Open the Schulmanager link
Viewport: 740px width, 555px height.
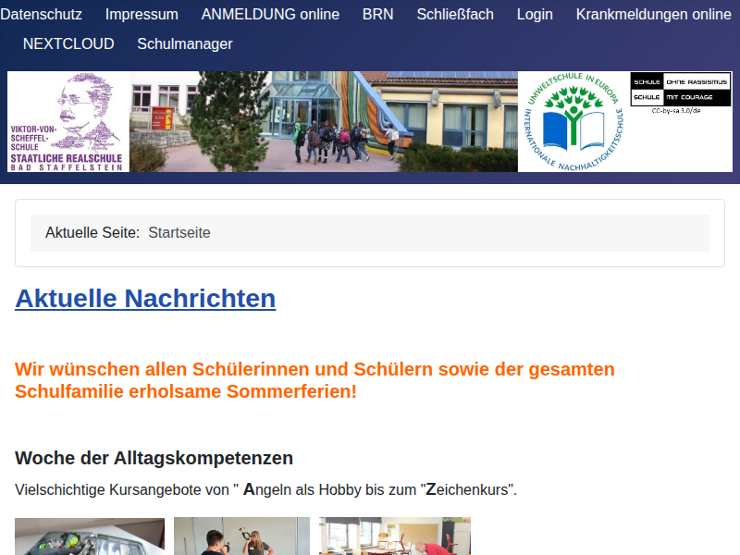pyautogui.click(x=185, y=43)
